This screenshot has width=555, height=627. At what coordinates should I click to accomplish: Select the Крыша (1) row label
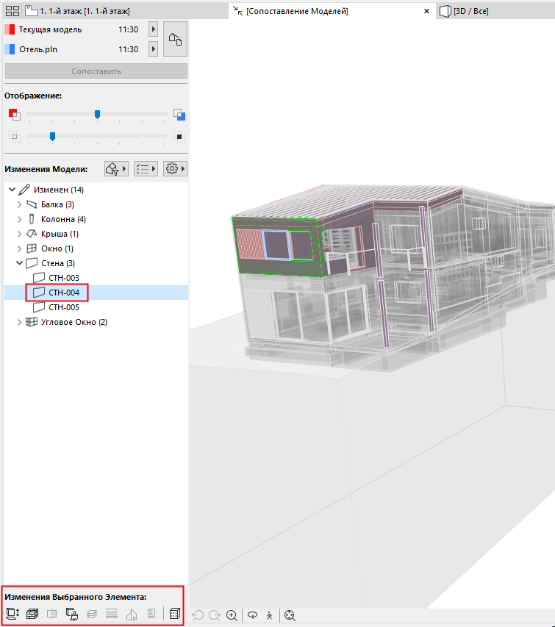pyautogui.click(x=60, y=234)
